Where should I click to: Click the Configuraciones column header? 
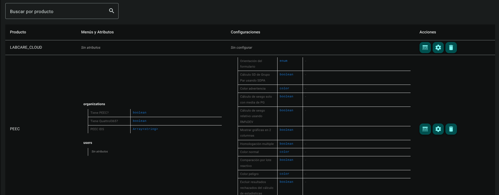245,32
